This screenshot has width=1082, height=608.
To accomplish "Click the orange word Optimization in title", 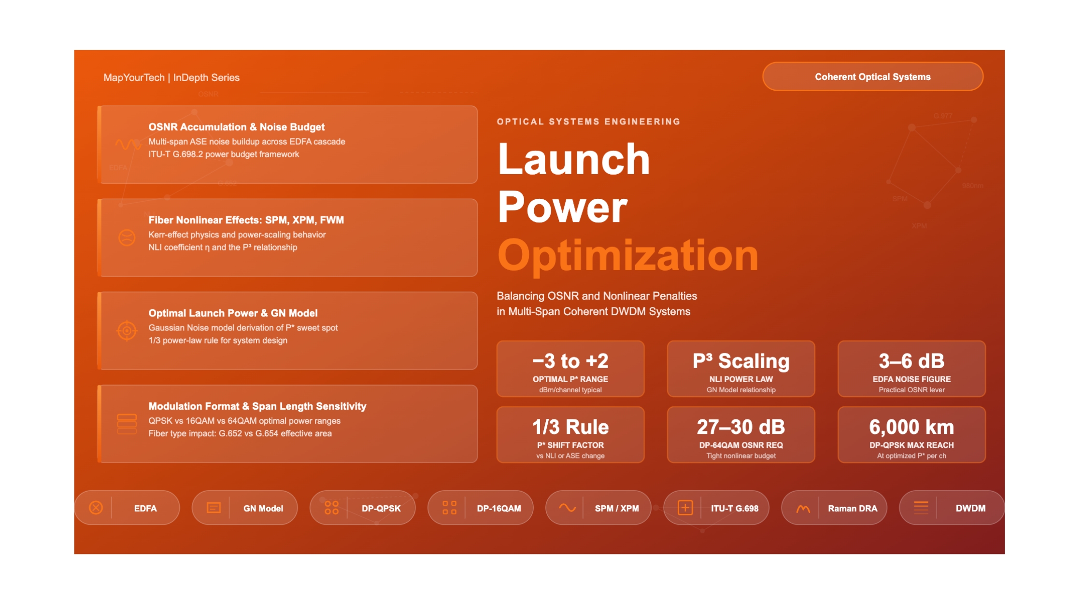I will tap(628, 256).
